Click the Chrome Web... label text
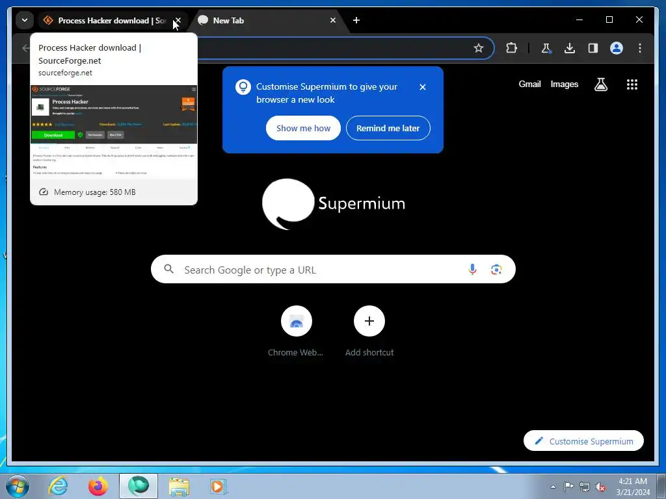This screenshot has width=666, height=499. click(296, 352)
